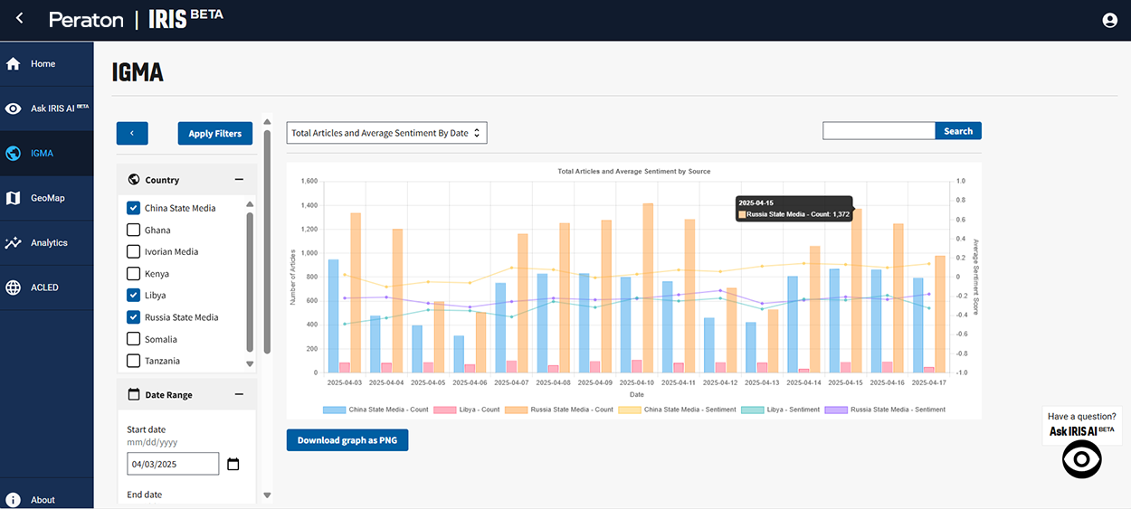The height and width of the screenshot is (509, 1131).
Task: Click the Home house icon in sidebar
Action: pos(14,64)
